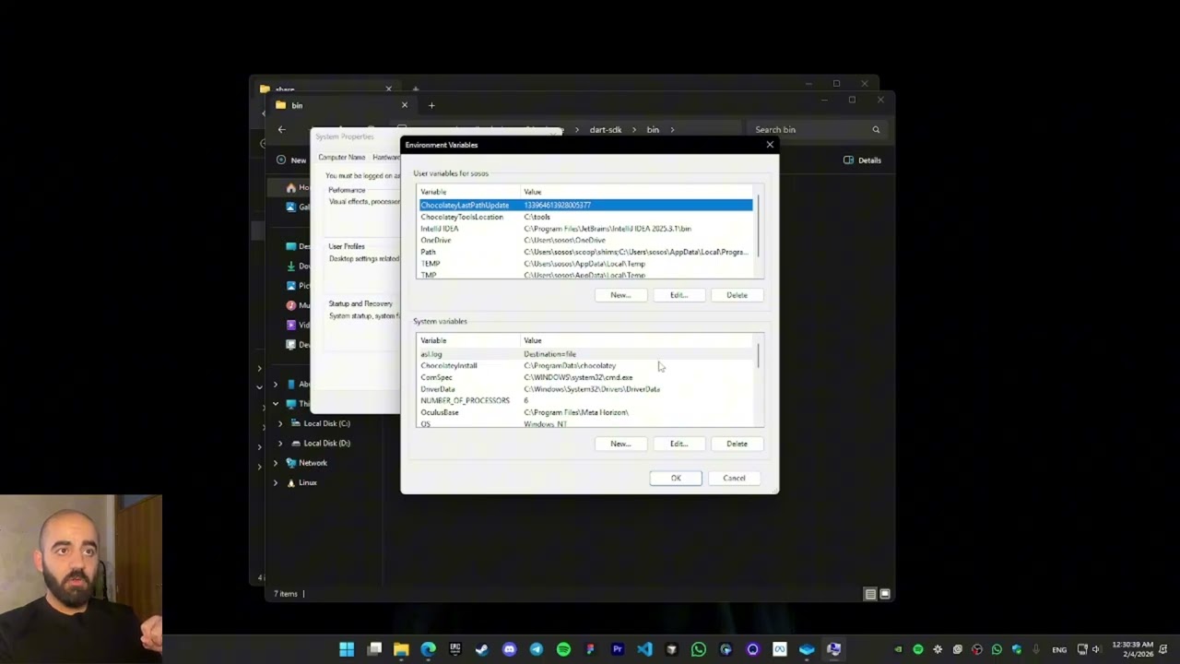Switch to the Computer Name tab in System Properties
The image size is (1180, 664).
pos(342,158)
